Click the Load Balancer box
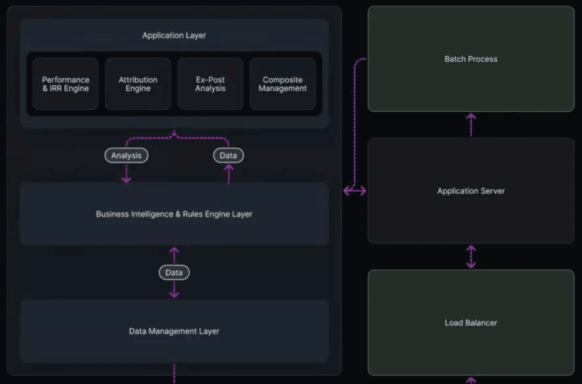This screenshot has width=582, height=384. click(471, 323)
